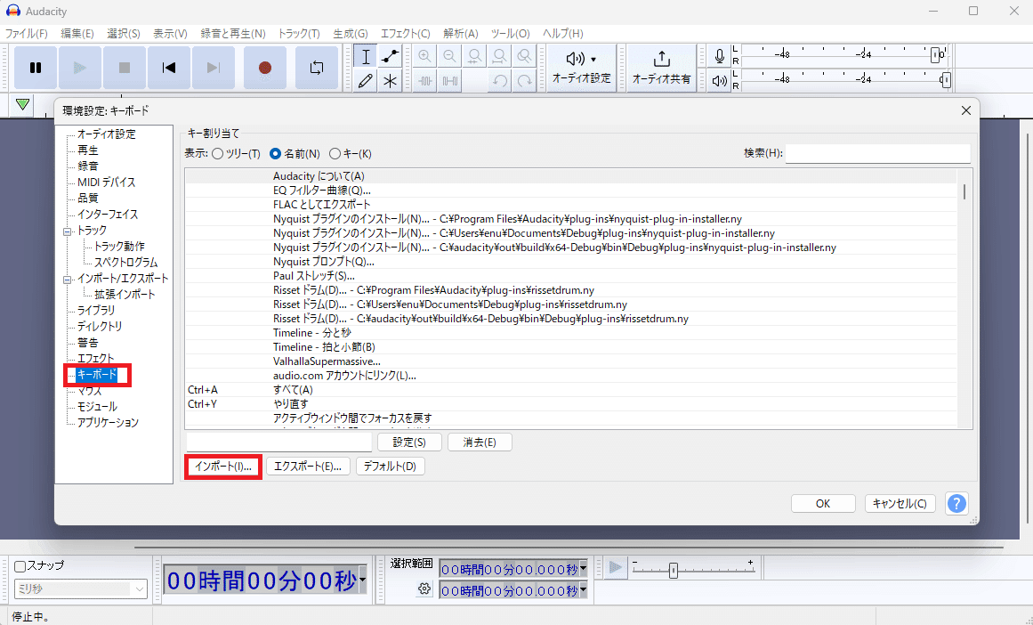
Task: Click the Pause transport button
Action: tap(36, 68)
